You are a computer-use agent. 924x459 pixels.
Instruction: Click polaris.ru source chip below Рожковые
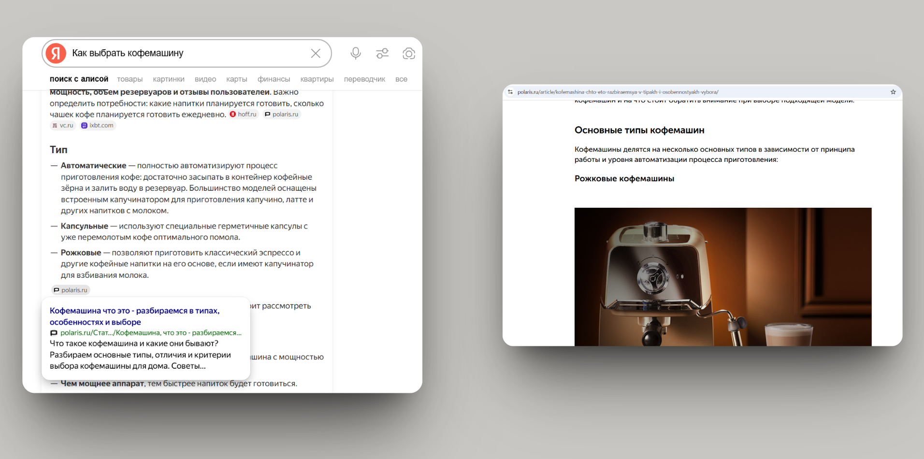71,290
